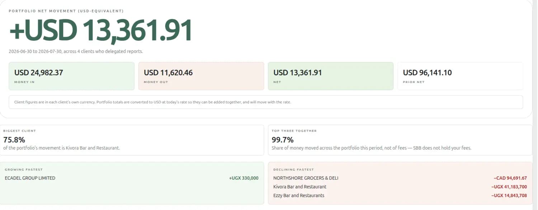Click the currency conversion note about today's rate

(152, 102)
